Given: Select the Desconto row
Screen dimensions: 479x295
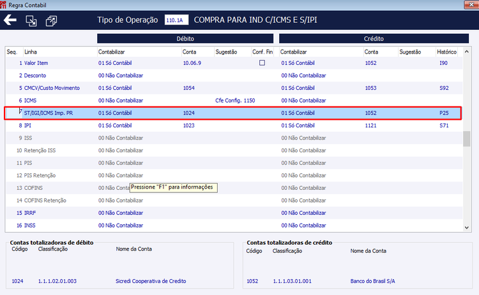Looking at the screenshot, I should 234,76.
